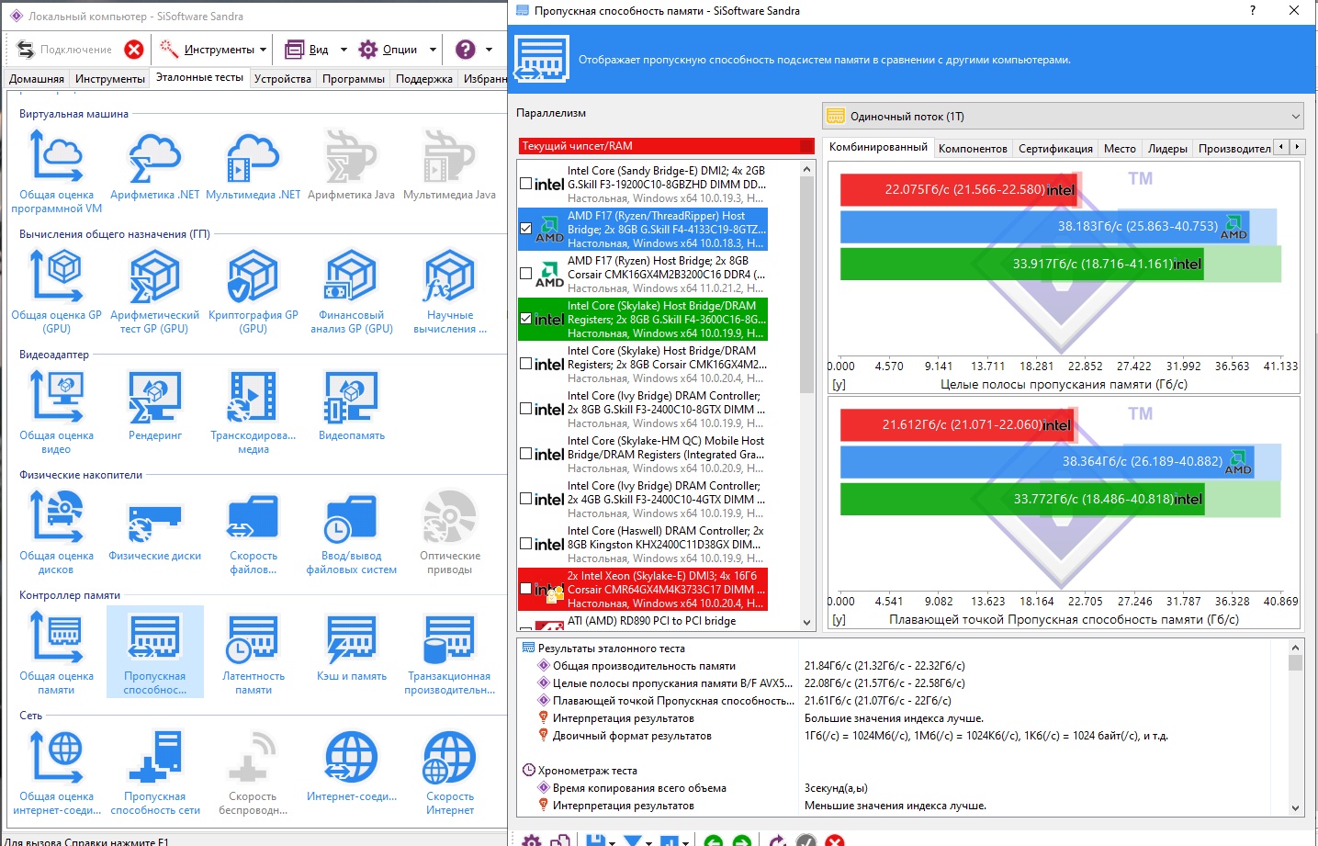Select the Общая производительность памяти result row
Screen dimensions: 1318x846
point(644,666)
